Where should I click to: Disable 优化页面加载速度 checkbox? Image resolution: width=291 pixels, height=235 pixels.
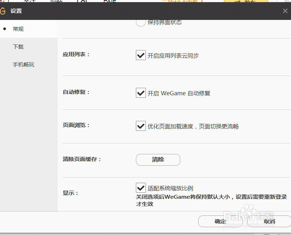coord(141,126)
